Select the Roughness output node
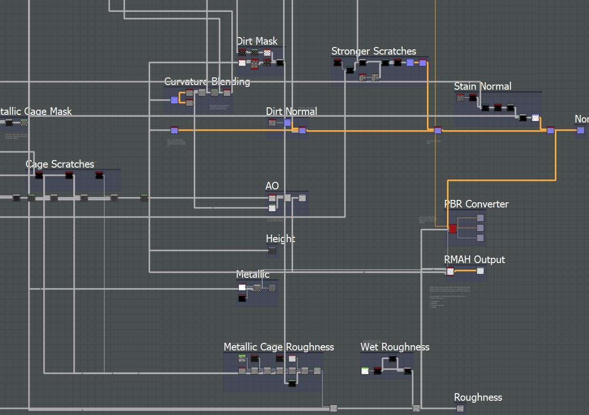This screenshot has height=415, width=589. [x=460, y=408]
